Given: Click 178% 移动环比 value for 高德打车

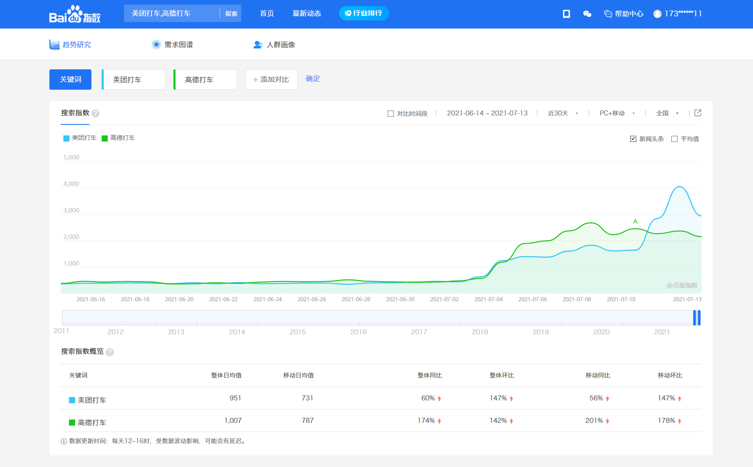Looking at the screenshot, I should click(666, 421).
